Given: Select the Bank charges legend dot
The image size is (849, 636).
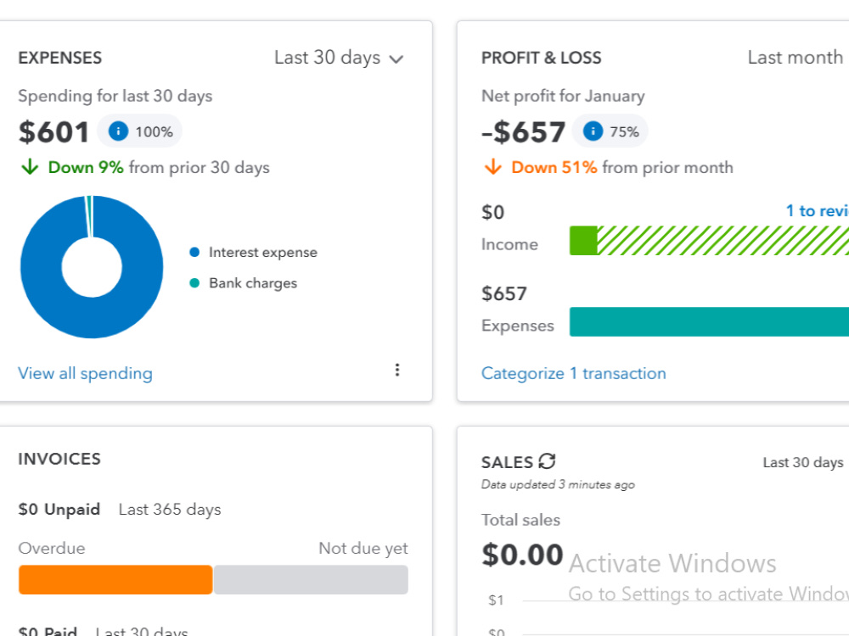Looking at the screenshot, I should [x=194, y=283].
